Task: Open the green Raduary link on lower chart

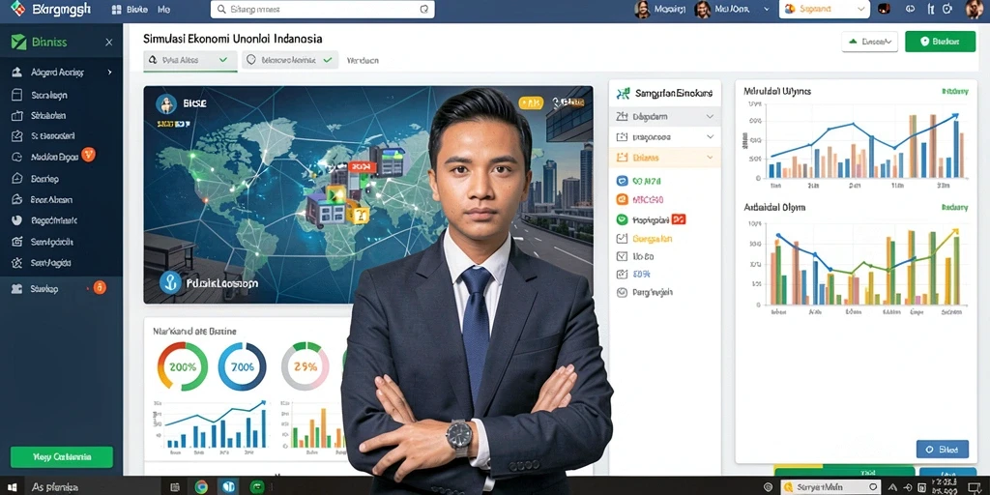Action: click(x=954, y=207)
